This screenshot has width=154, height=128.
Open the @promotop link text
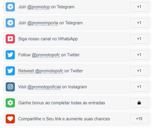tap(38, 7)
